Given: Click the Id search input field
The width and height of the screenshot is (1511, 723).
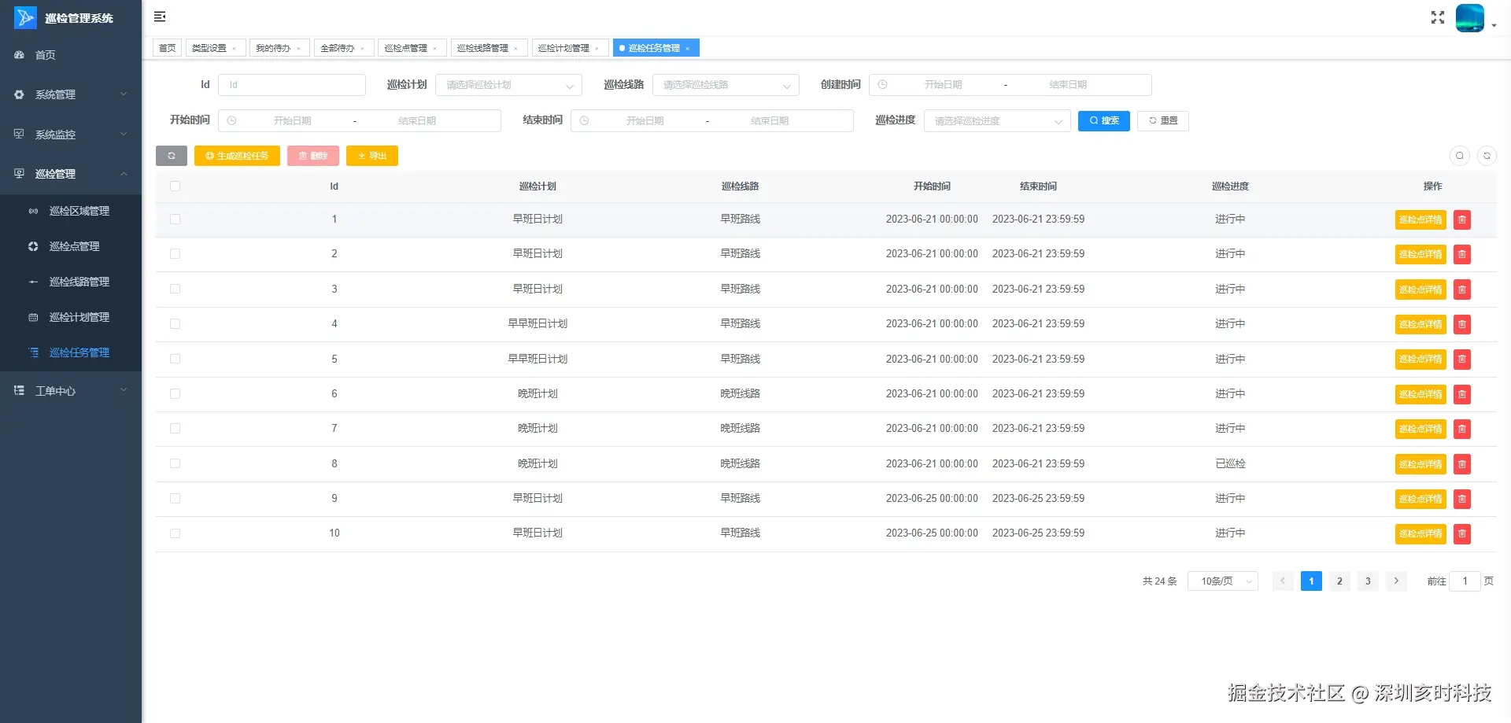Looking at the screenshot, I should [x=292, y=85].
